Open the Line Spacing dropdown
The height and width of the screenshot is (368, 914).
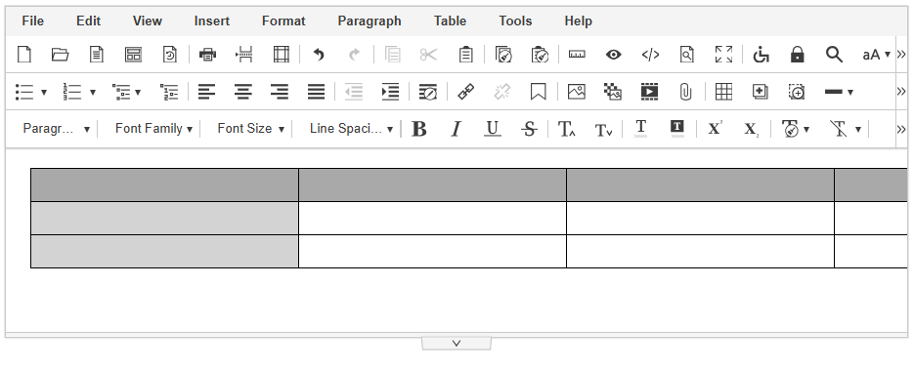pos(351,129)
